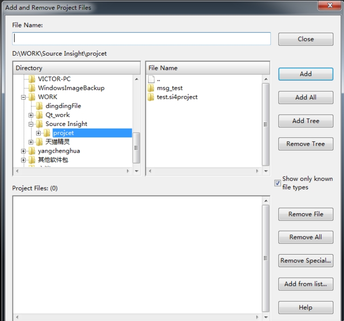344x321 pixels.
Task: Click the Add Tree button
Action: [306, 121]
